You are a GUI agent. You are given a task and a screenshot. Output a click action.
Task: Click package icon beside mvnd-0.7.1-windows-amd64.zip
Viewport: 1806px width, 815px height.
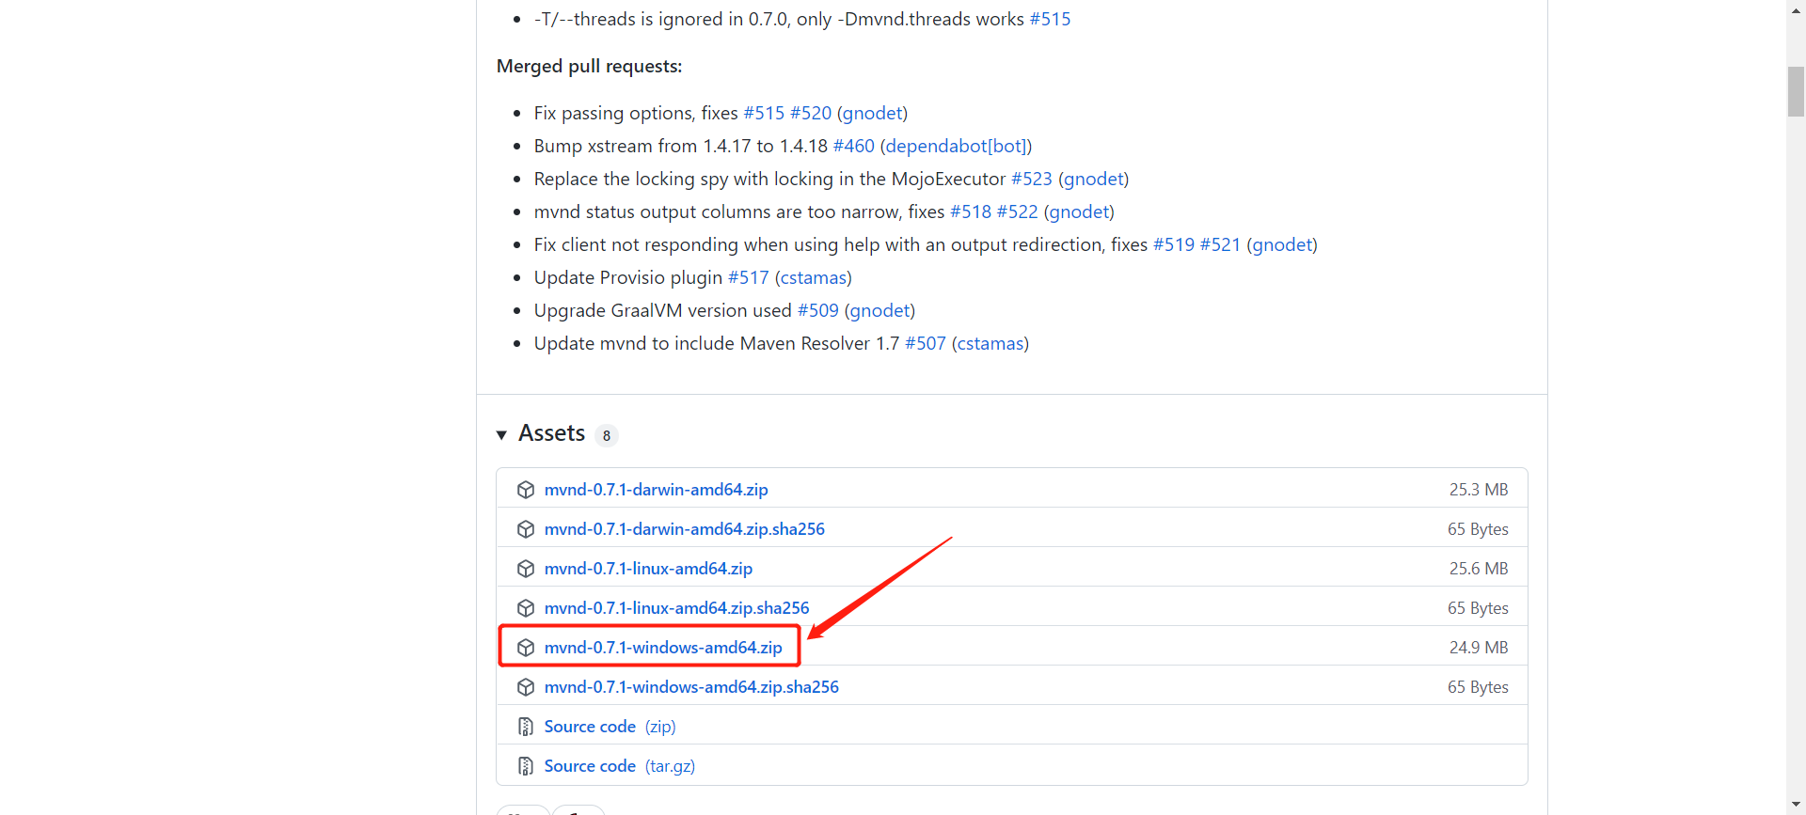tap(526, 648)
